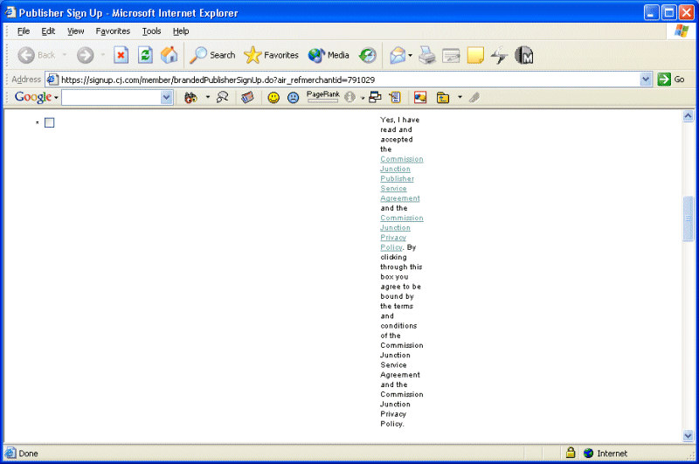Click the popup blocker windows icon

click(x=375, y=97)
